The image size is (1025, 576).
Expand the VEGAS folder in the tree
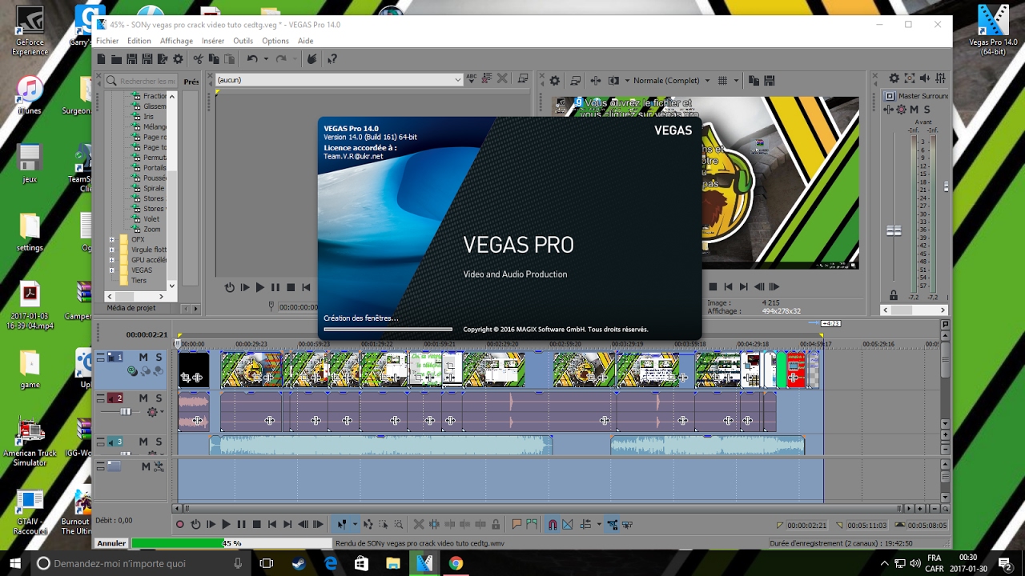coord(111,270)
